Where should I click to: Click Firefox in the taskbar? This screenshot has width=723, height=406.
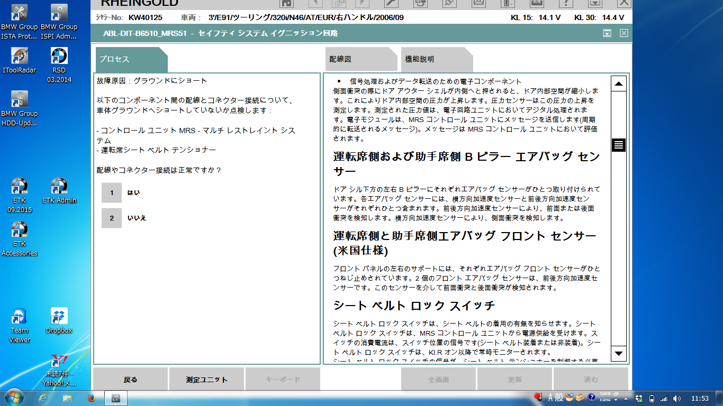pyautogui.click(x=91, y=398)
